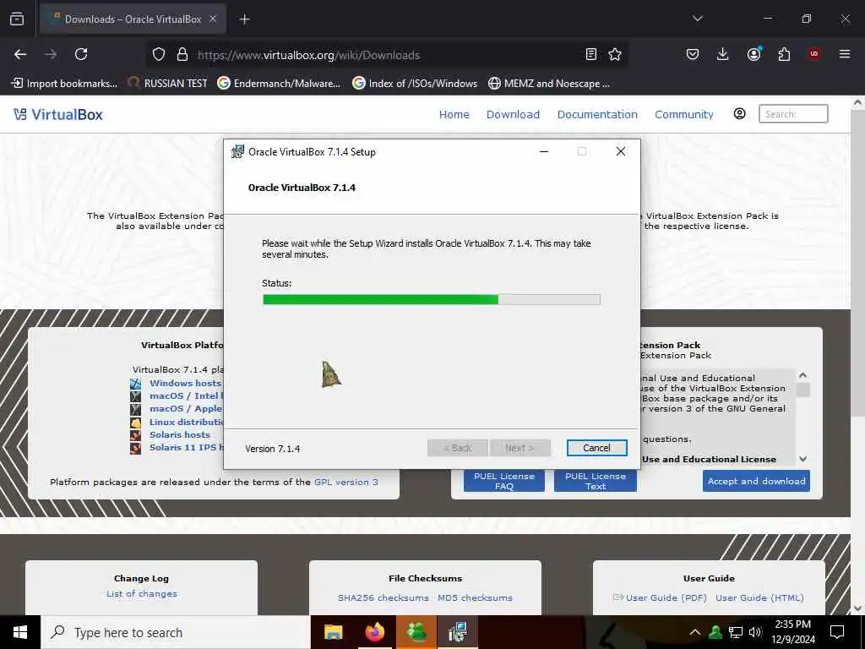Toggle reader view in address bar
This screenshot has width=865, height=649.
tap(590, 54)
